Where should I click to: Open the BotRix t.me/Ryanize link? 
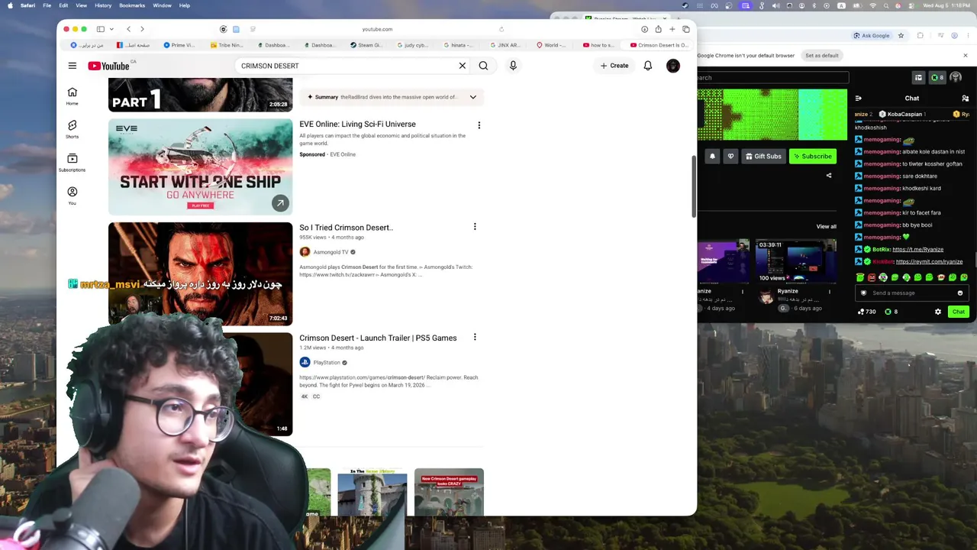(917, 249)
